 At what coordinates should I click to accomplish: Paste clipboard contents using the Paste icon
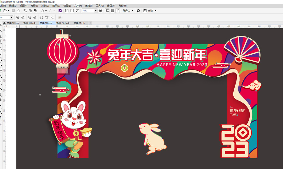point(36,11)
